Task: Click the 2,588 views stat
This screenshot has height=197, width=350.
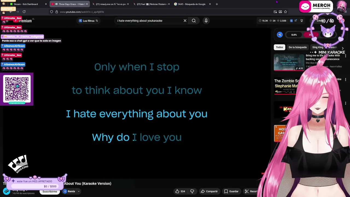Action: click(x=281, y=21)
